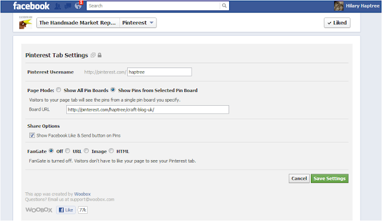Click the Cancel button
The width and height of the screenshot is (382, 221).
299,179
